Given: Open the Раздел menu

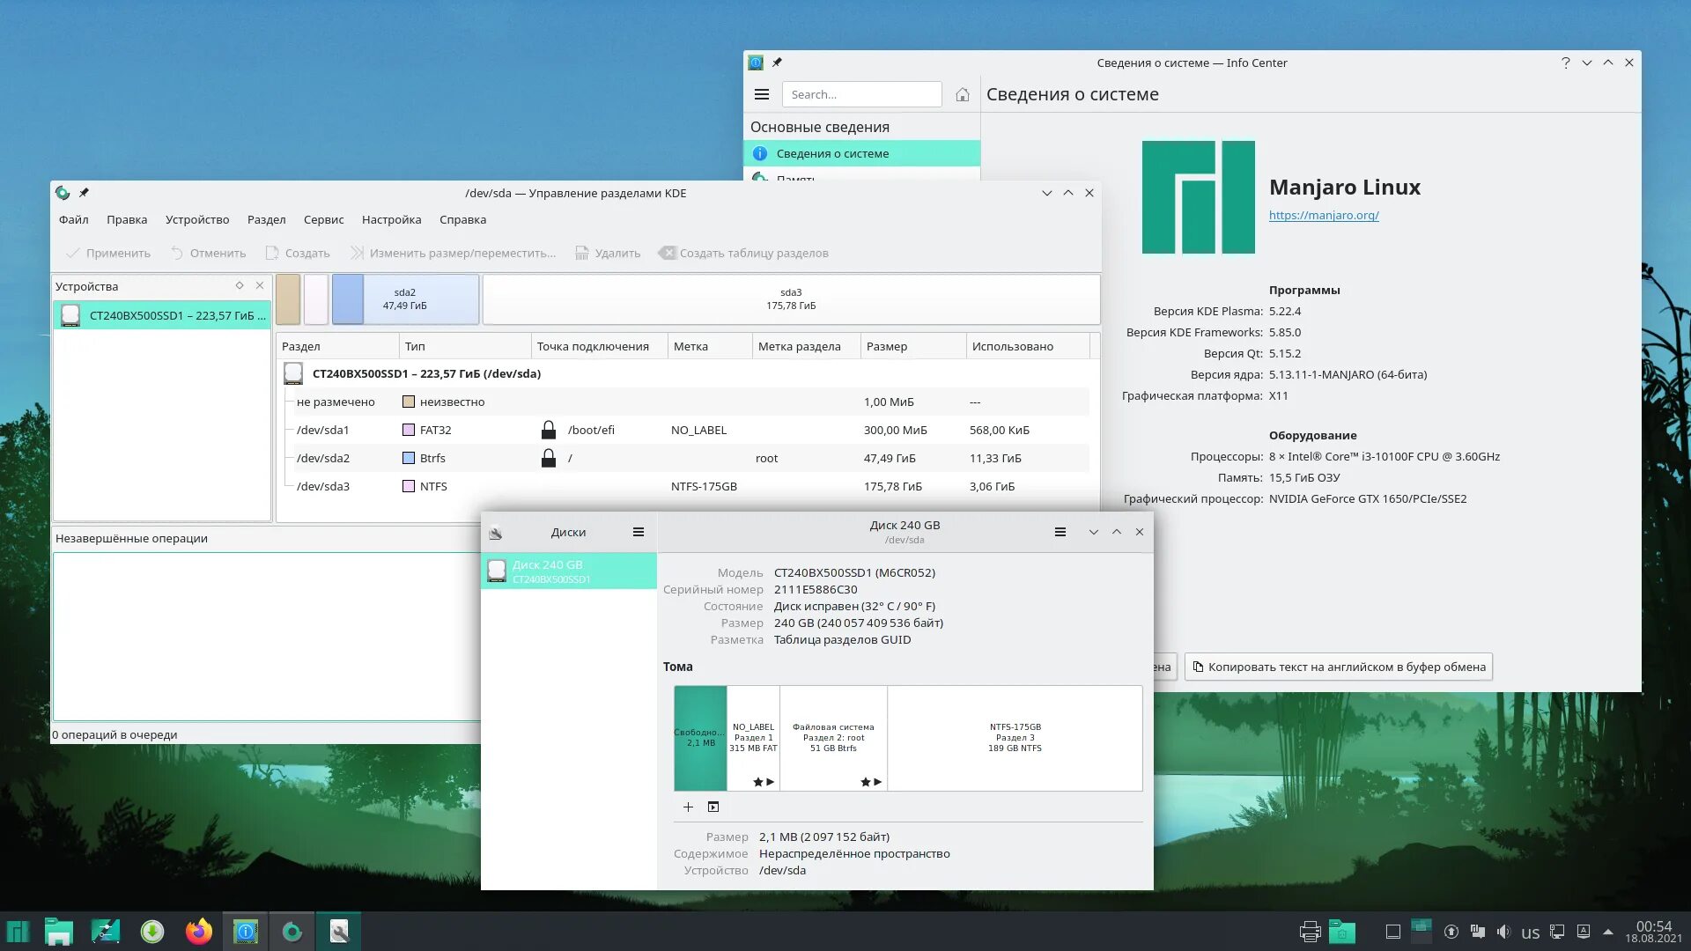Looking at the screenshot, I should [x=266, y=220].
